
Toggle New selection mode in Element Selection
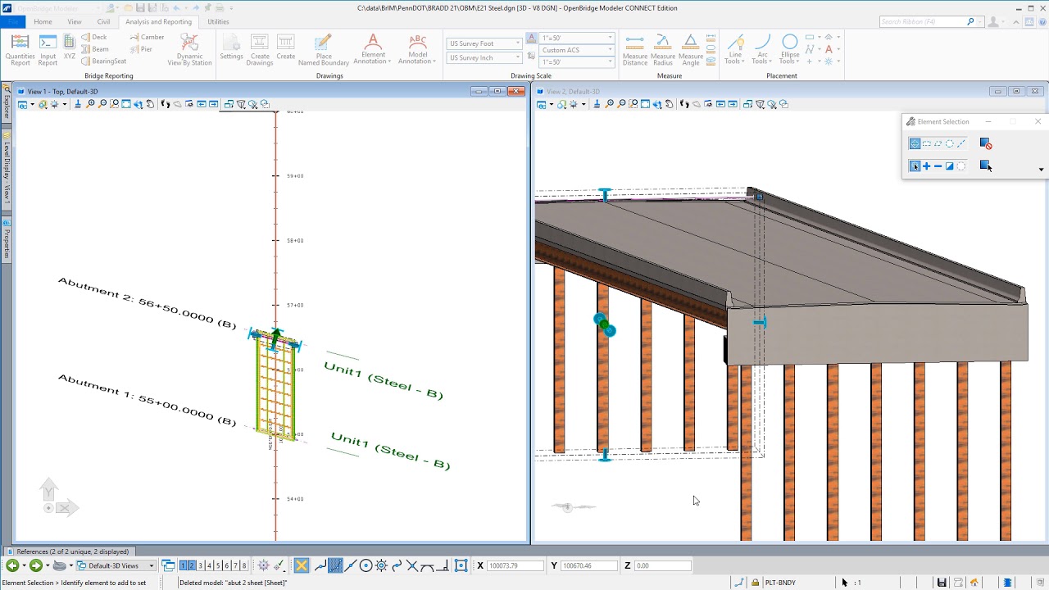tap(915, 166)
